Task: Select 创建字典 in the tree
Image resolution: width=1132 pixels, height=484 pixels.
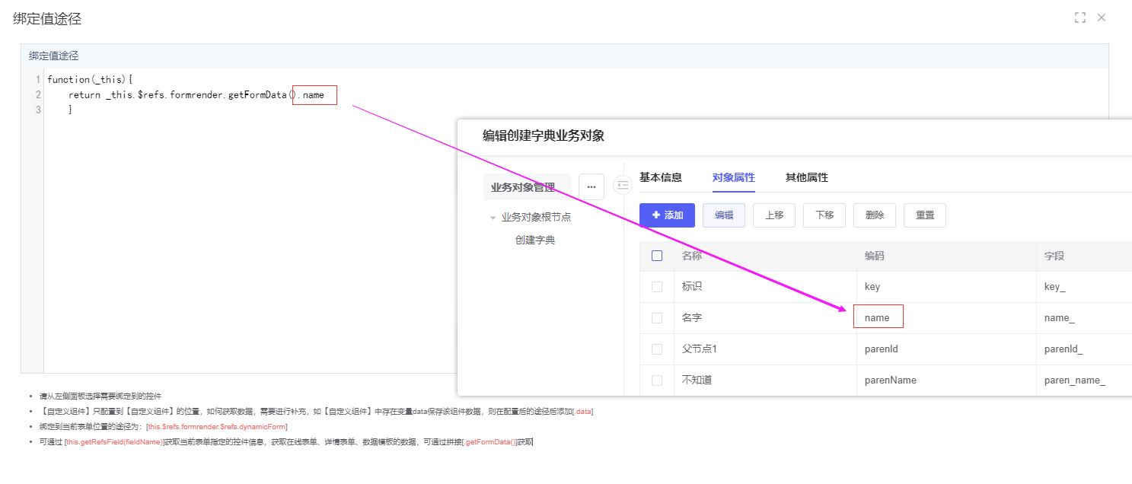Action: coord(535,240)
